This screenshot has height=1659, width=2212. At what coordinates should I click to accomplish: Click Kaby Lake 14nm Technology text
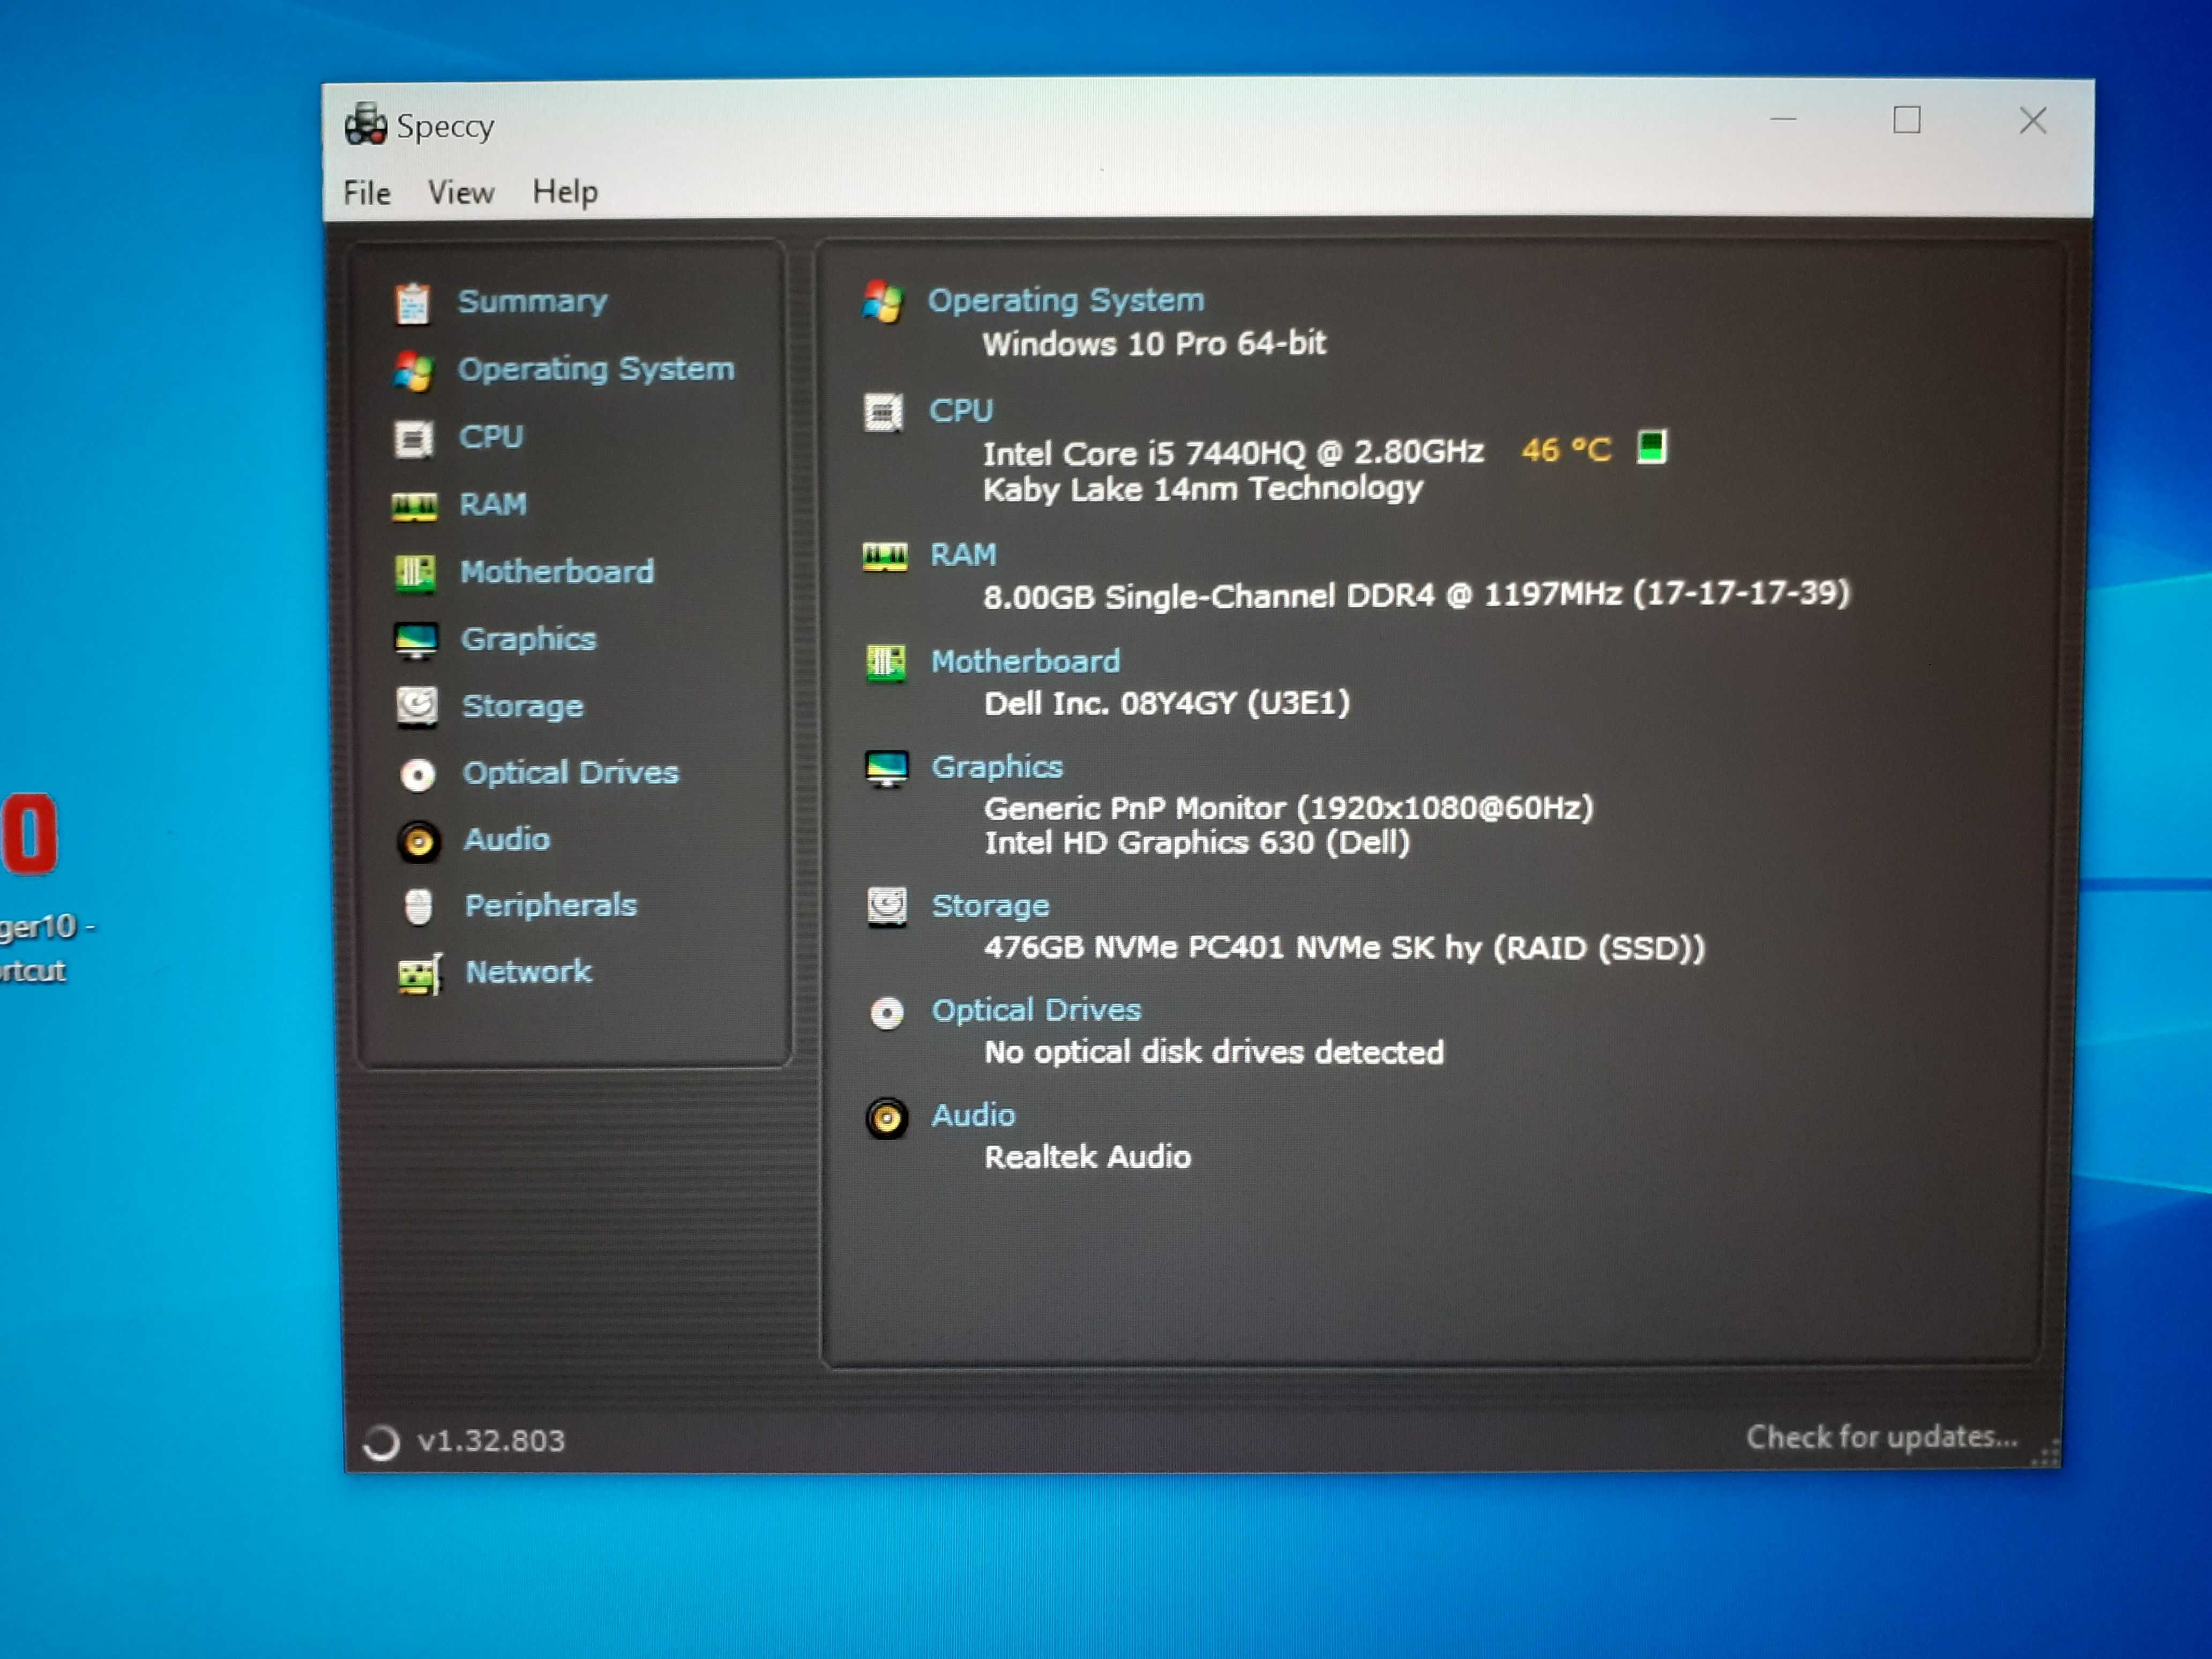(1202, 489)
